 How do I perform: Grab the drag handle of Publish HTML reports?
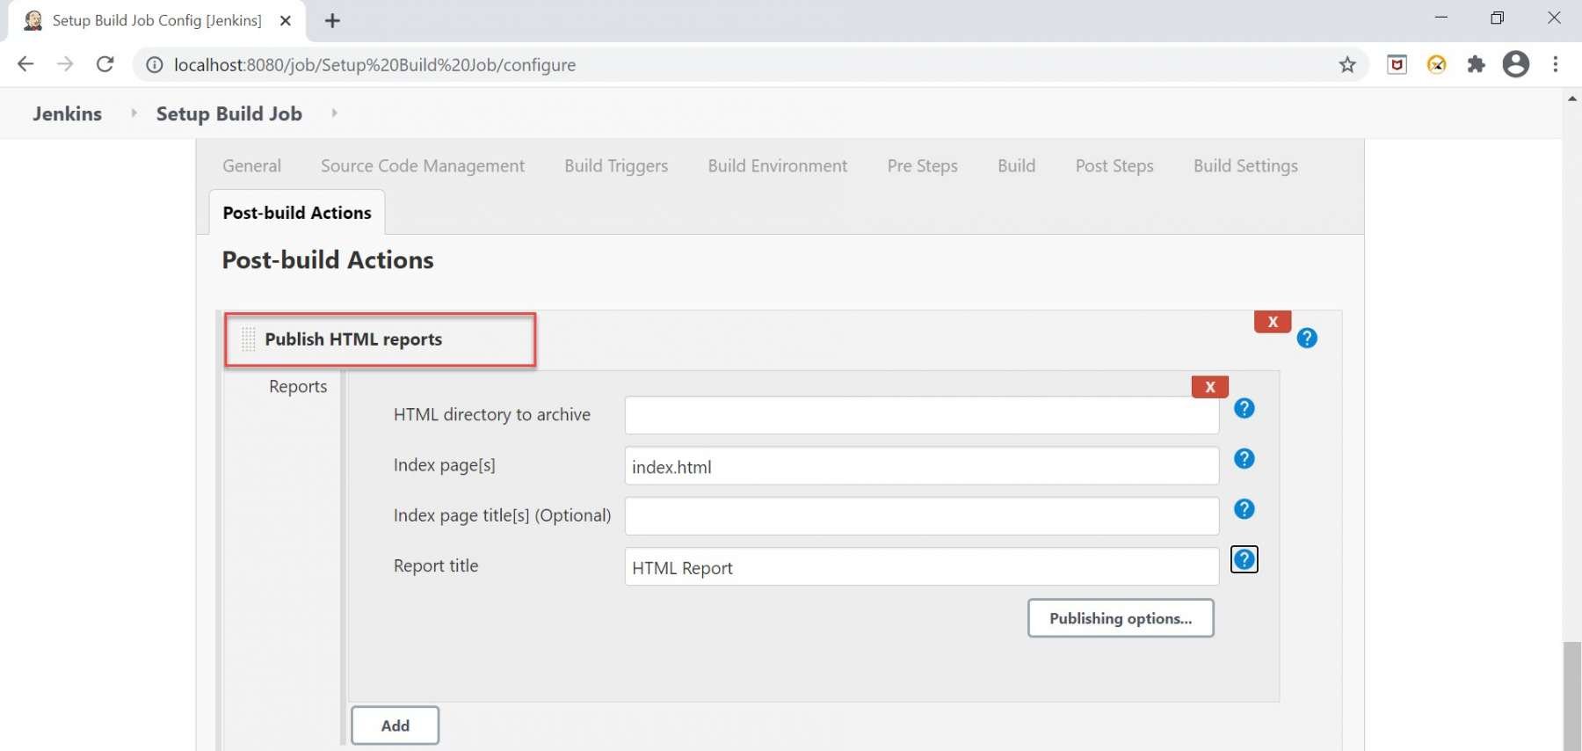249,339
